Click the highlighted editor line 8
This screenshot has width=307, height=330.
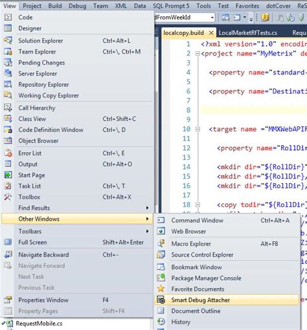click(x=254, y=110)
